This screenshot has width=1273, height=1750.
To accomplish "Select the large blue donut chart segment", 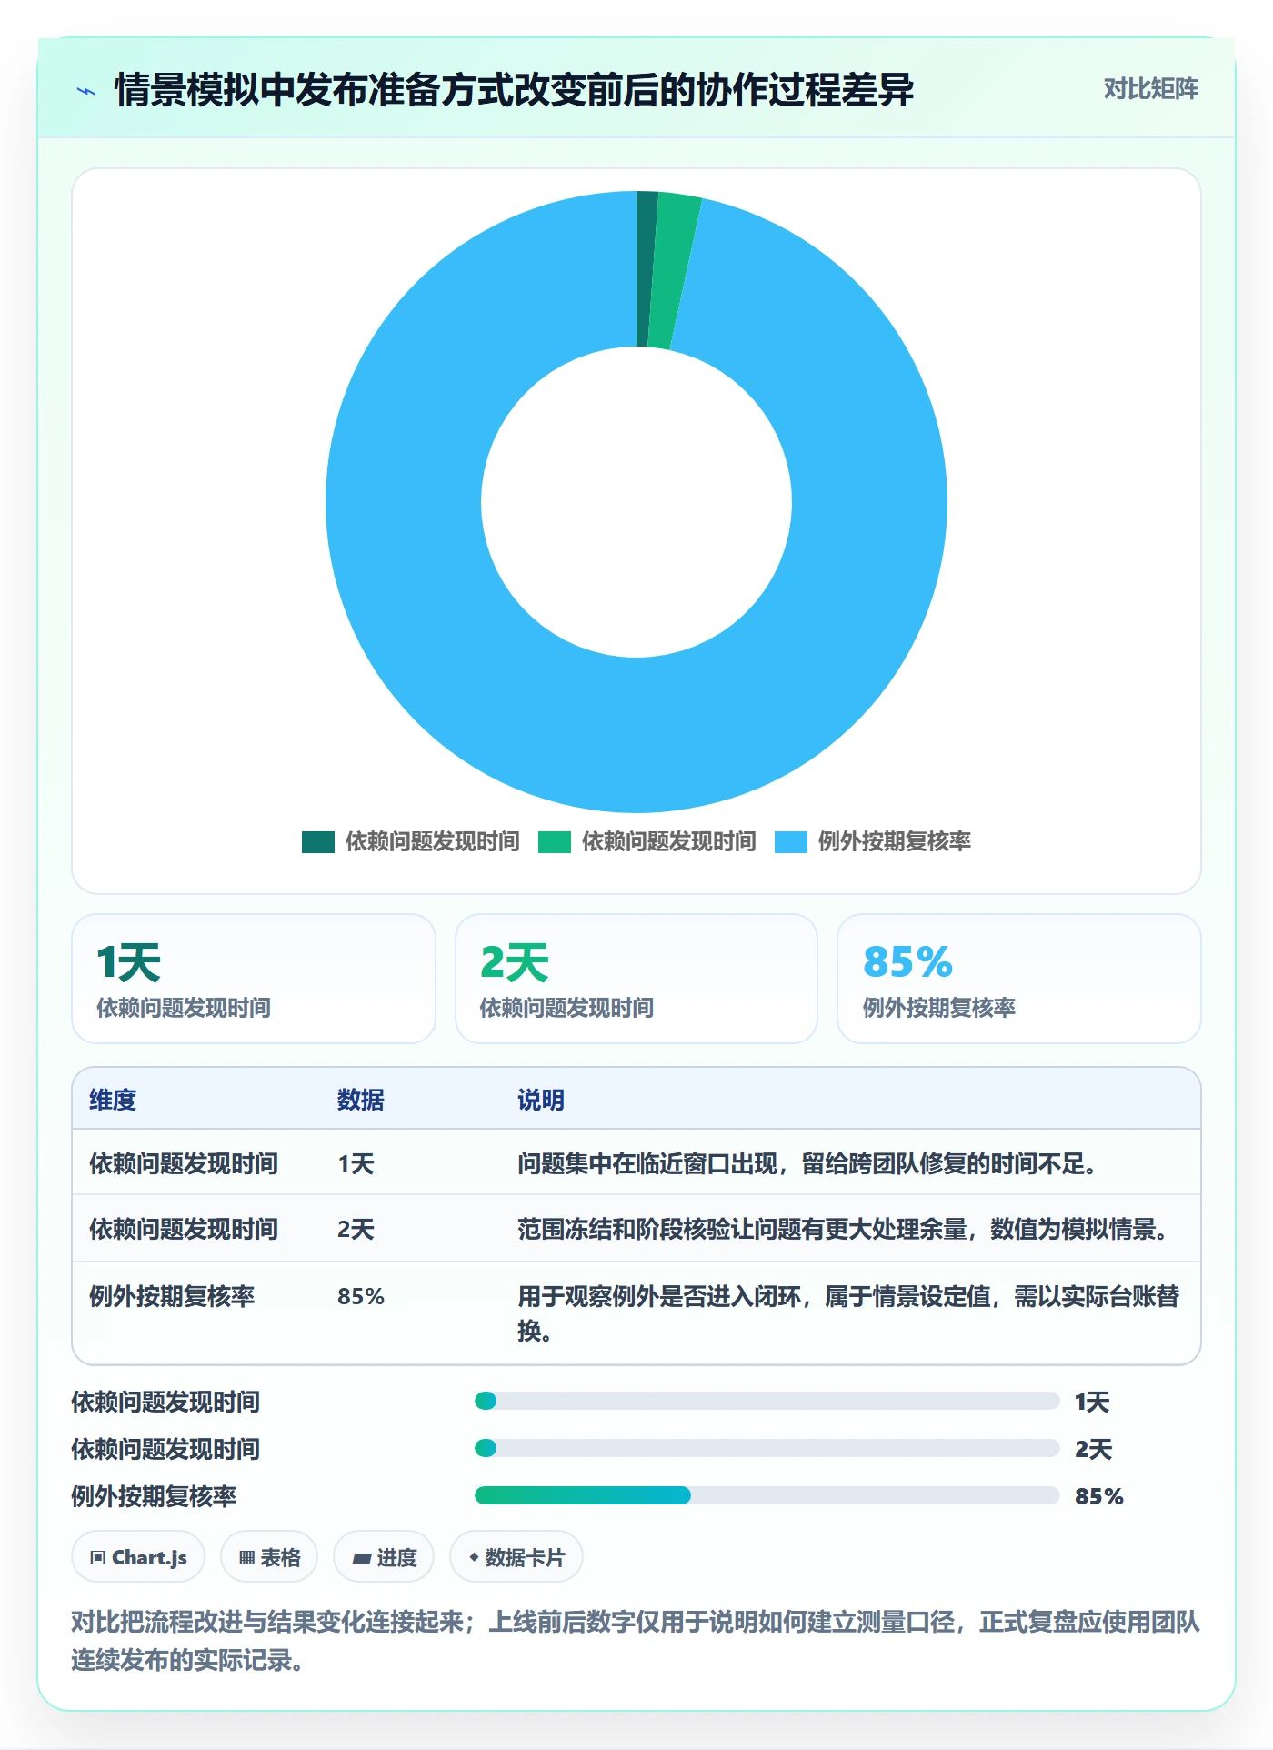I will tap(636, 735).
